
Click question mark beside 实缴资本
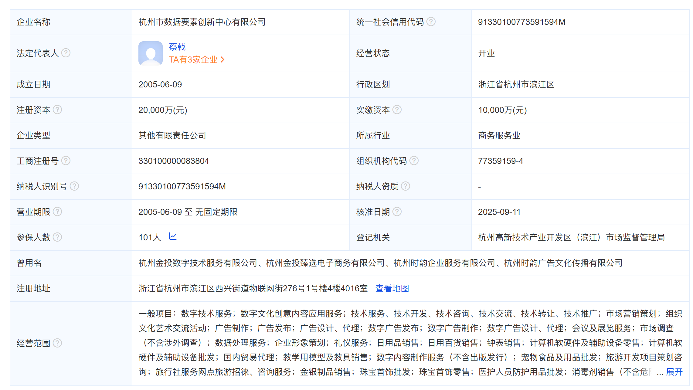click(x=397, y=110)
